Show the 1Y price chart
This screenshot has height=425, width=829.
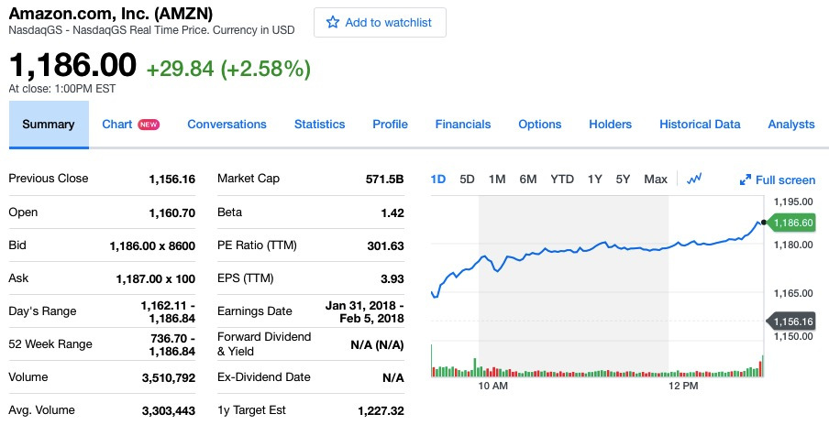[595, 179]
